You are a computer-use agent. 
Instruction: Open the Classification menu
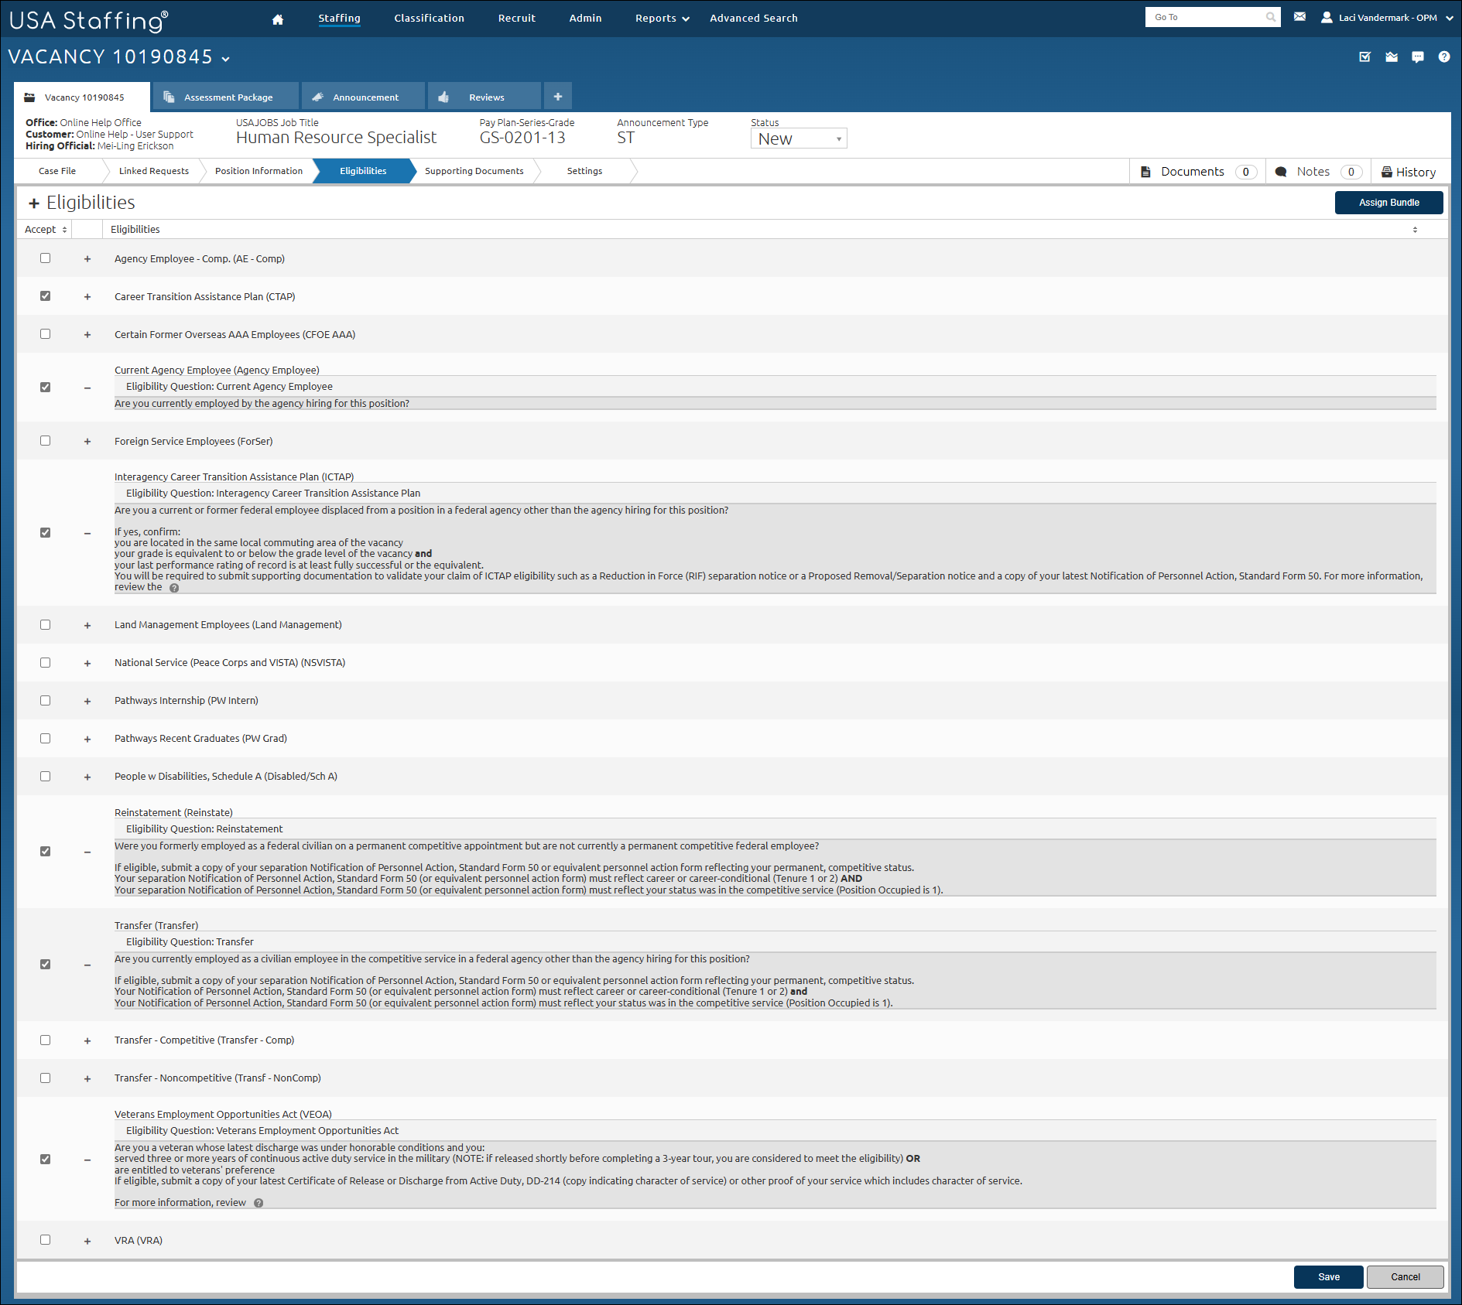coord(429,19)
